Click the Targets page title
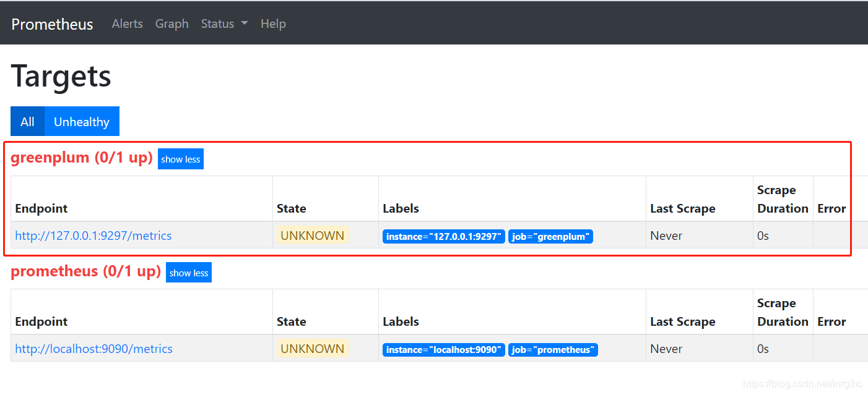868x395 pixels. coord(61,77)
